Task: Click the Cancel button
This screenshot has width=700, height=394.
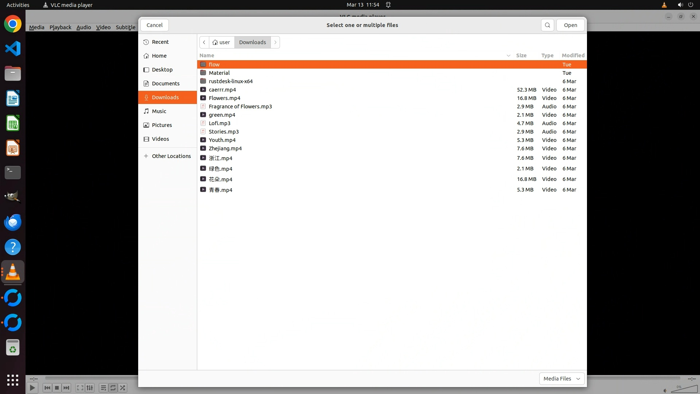Action: (154, 25)
